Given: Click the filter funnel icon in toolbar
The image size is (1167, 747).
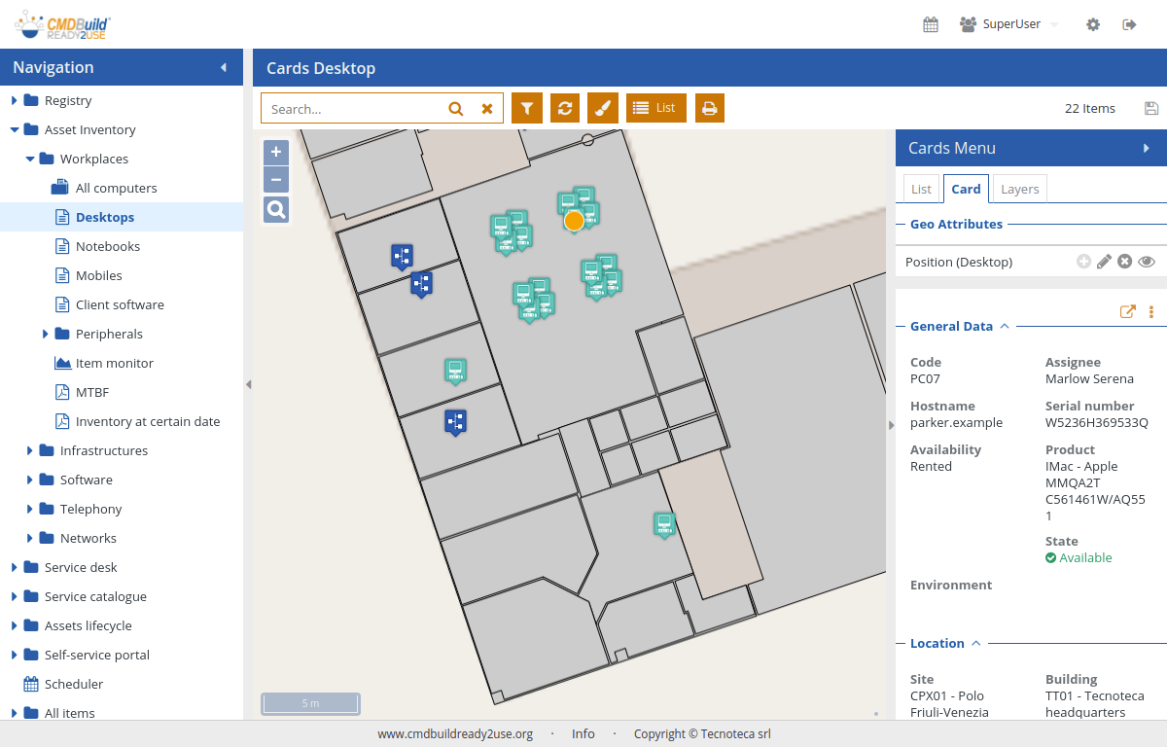Looking at the screenshot, I should tap(526, 108).
